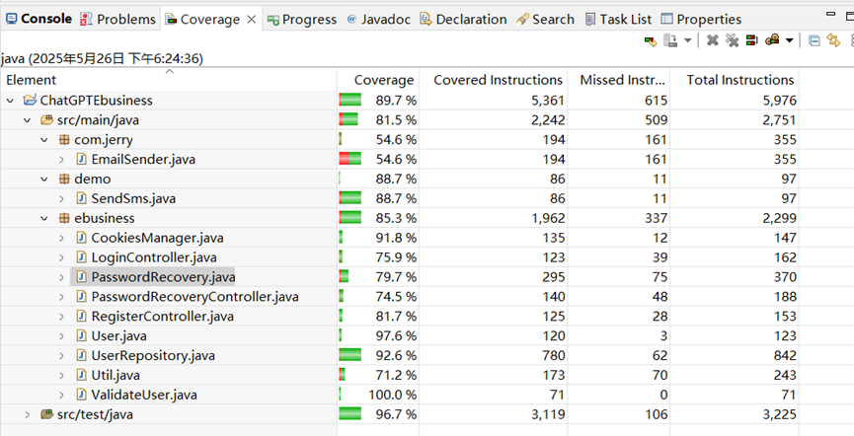The height and width of the screenshot is (436, 854).
Task: Relaunch the coverage session
Action: coord(651,40)
